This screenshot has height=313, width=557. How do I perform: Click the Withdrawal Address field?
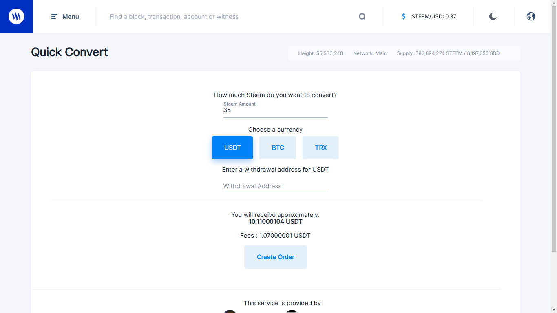click(276, 186)
